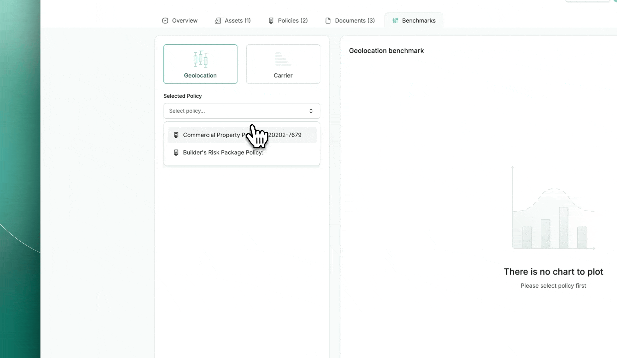The width and height of the screenshot is (617, 358).
Task: Click the up-down chevron on policy selector
Action: (311, 111)
